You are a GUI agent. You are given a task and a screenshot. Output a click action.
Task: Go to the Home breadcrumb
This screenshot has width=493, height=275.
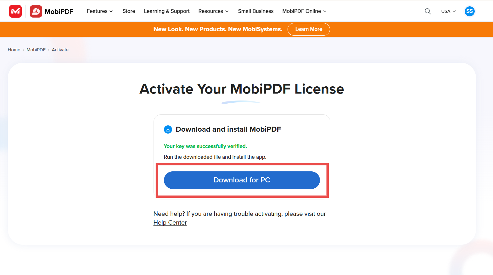click(x=14, y=50)
